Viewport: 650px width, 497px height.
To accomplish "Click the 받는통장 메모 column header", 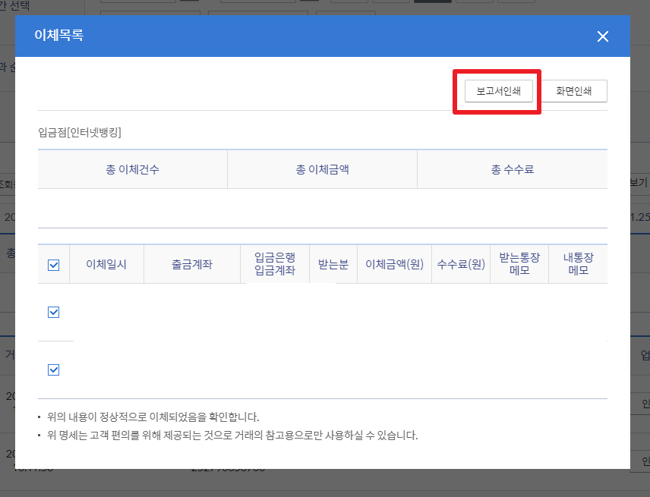I will tap(519, 264).
